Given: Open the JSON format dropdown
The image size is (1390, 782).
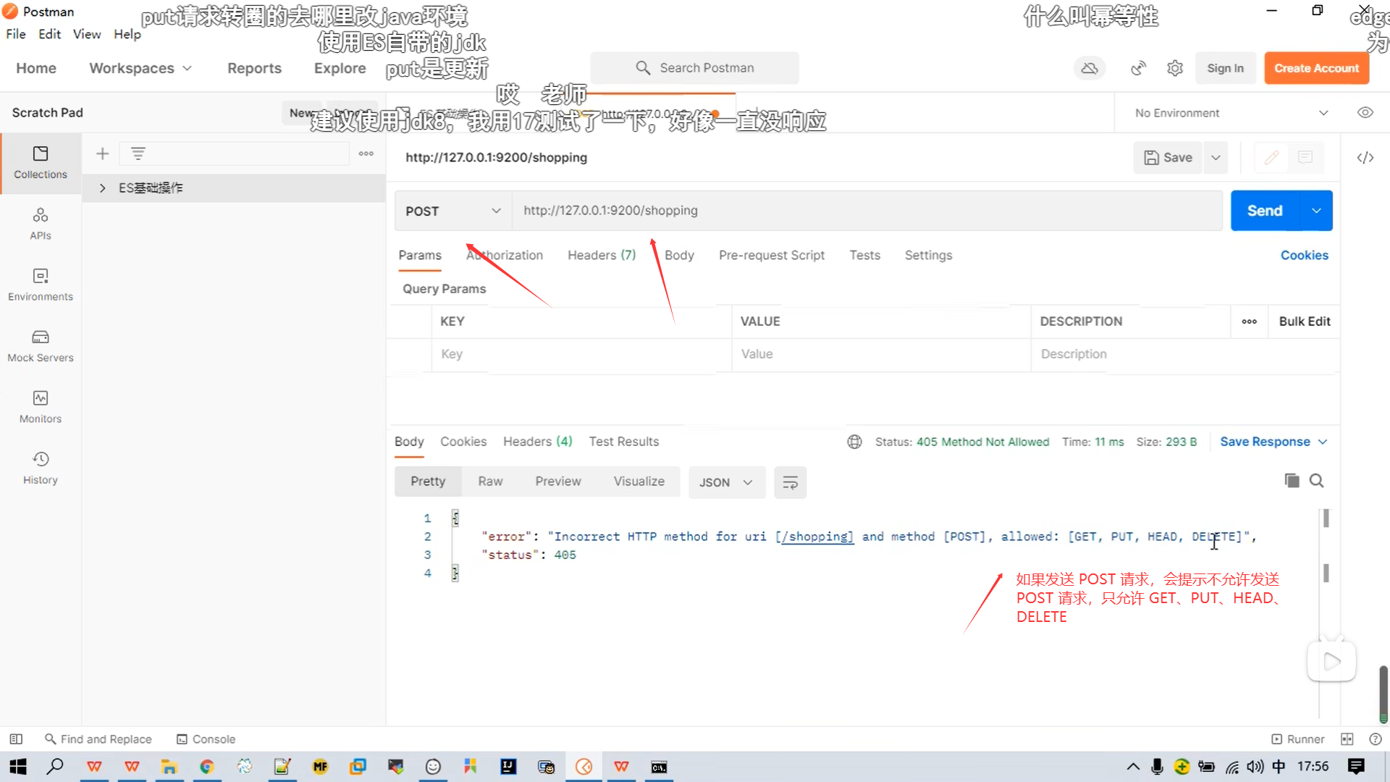Looking at the screenshot, I should (726, 482).
